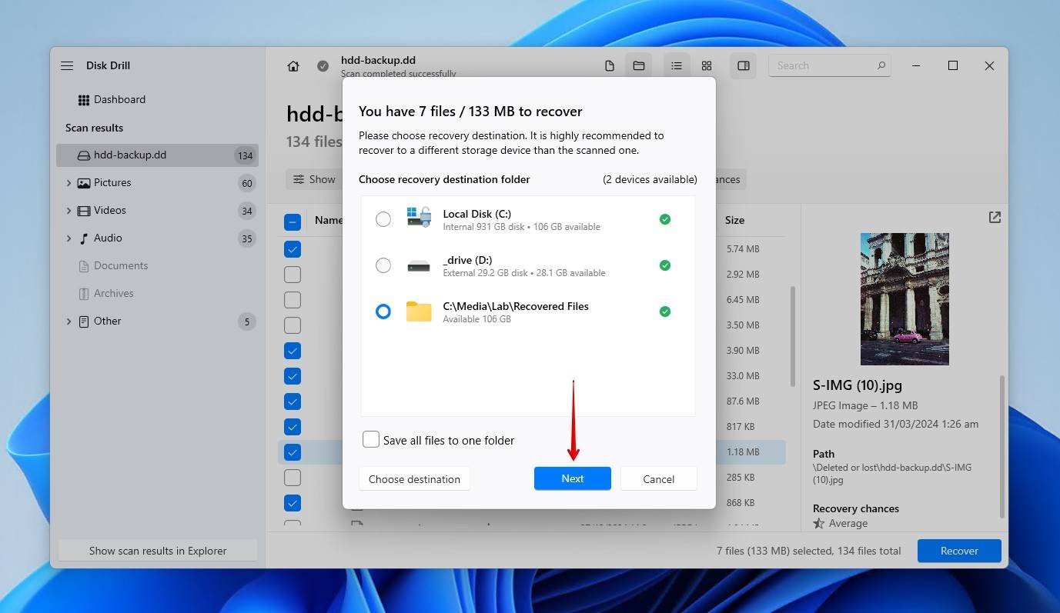Expand the Audio category

69,238
